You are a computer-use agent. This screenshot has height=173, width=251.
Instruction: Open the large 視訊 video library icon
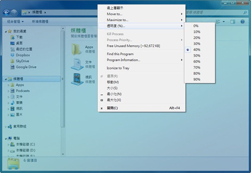point(77,79)
